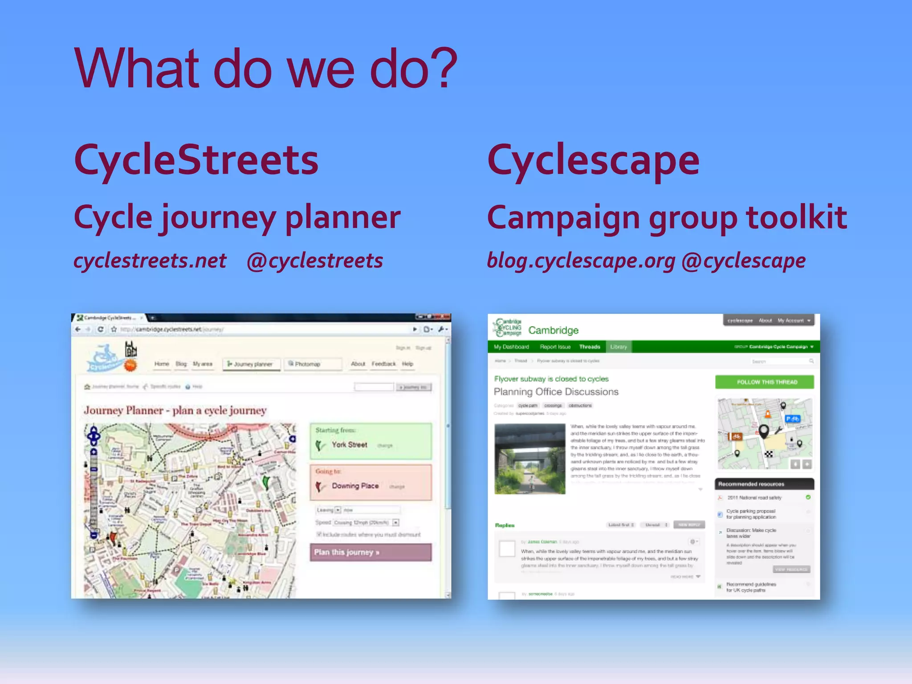
Task: Open the browser wrench settings menu
Action: pyautogui.click(x=442, y=329)
